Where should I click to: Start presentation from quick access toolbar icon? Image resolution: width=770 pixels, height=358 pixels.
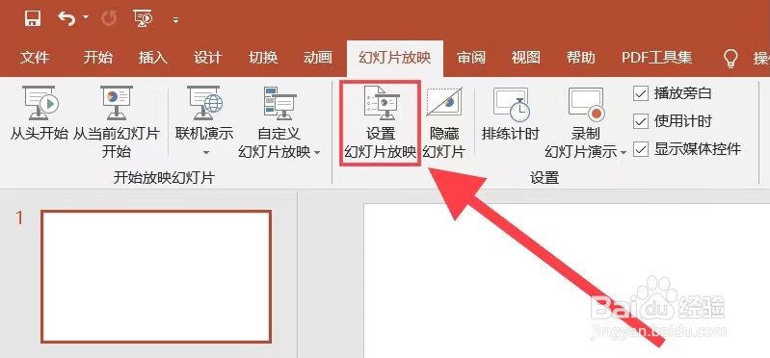pos(143,19)
